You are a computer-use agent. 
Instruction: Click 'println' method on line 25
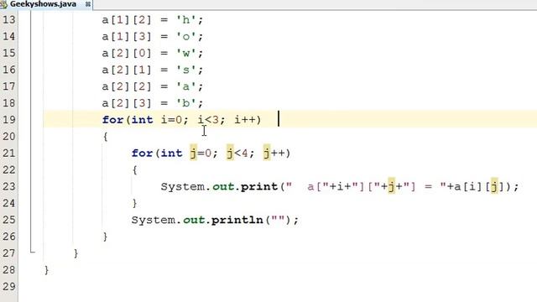coord(237,220)
